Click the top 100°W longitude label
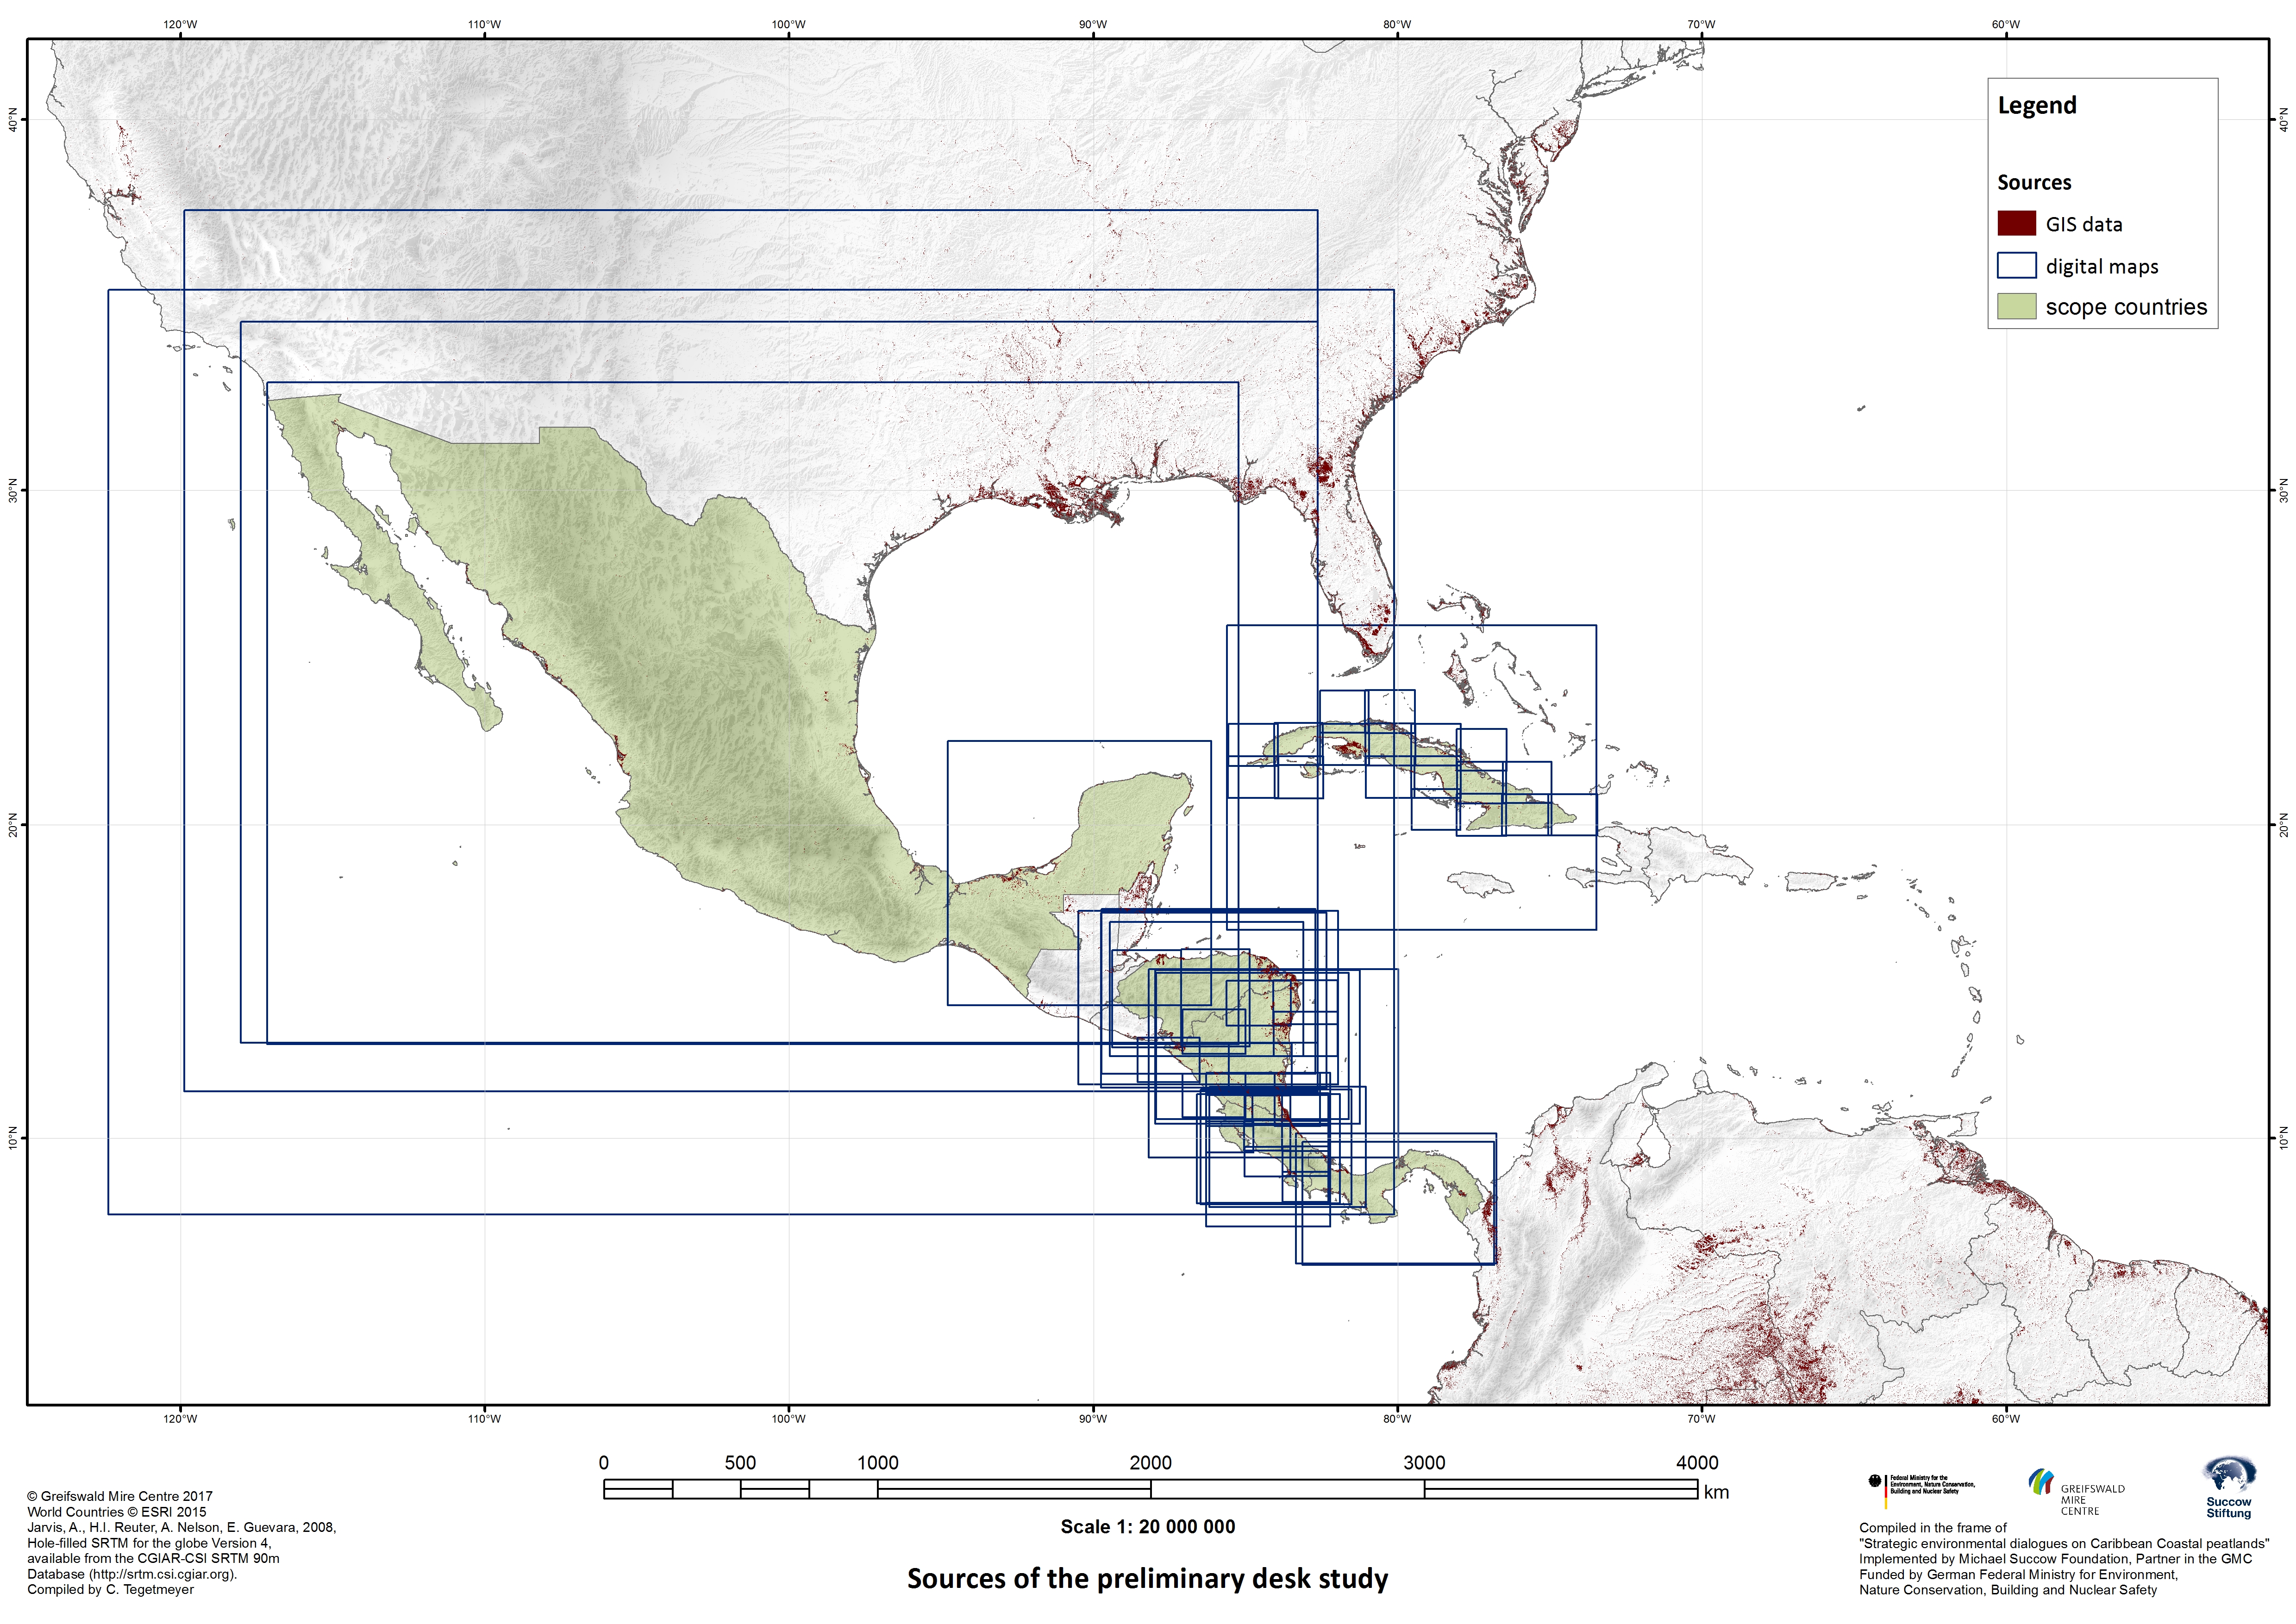 tap(788, 25)
